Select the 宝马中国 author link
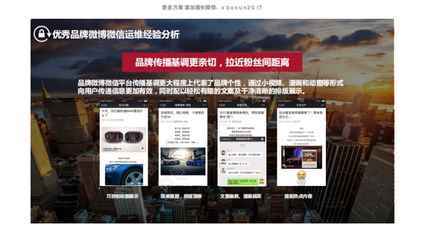 click(x=119, y=120)
